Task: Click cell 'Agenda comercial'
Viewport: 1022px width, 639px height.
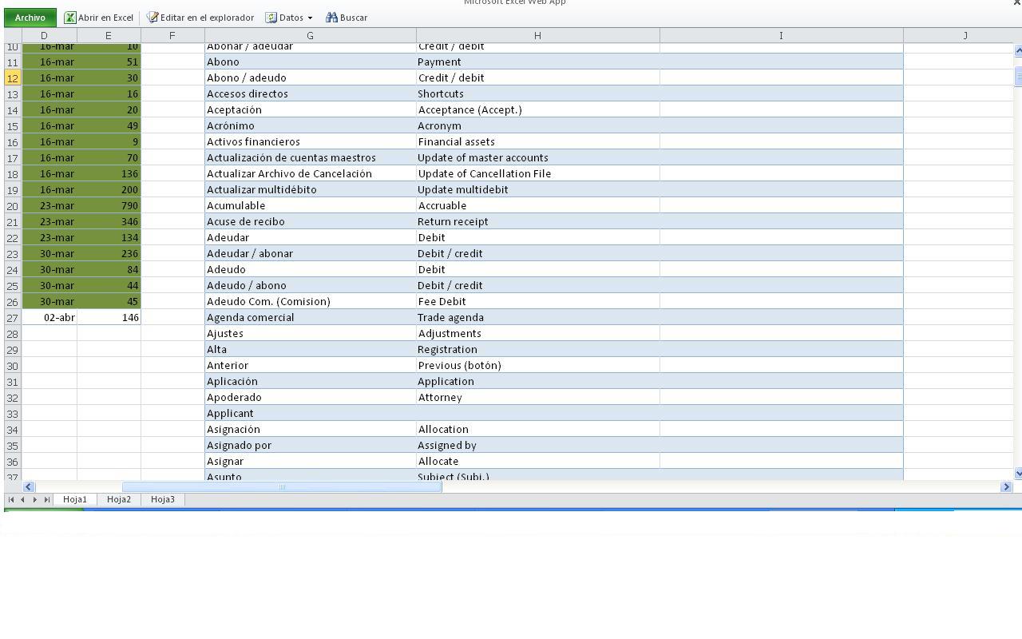Action: [x=311, y=317]
